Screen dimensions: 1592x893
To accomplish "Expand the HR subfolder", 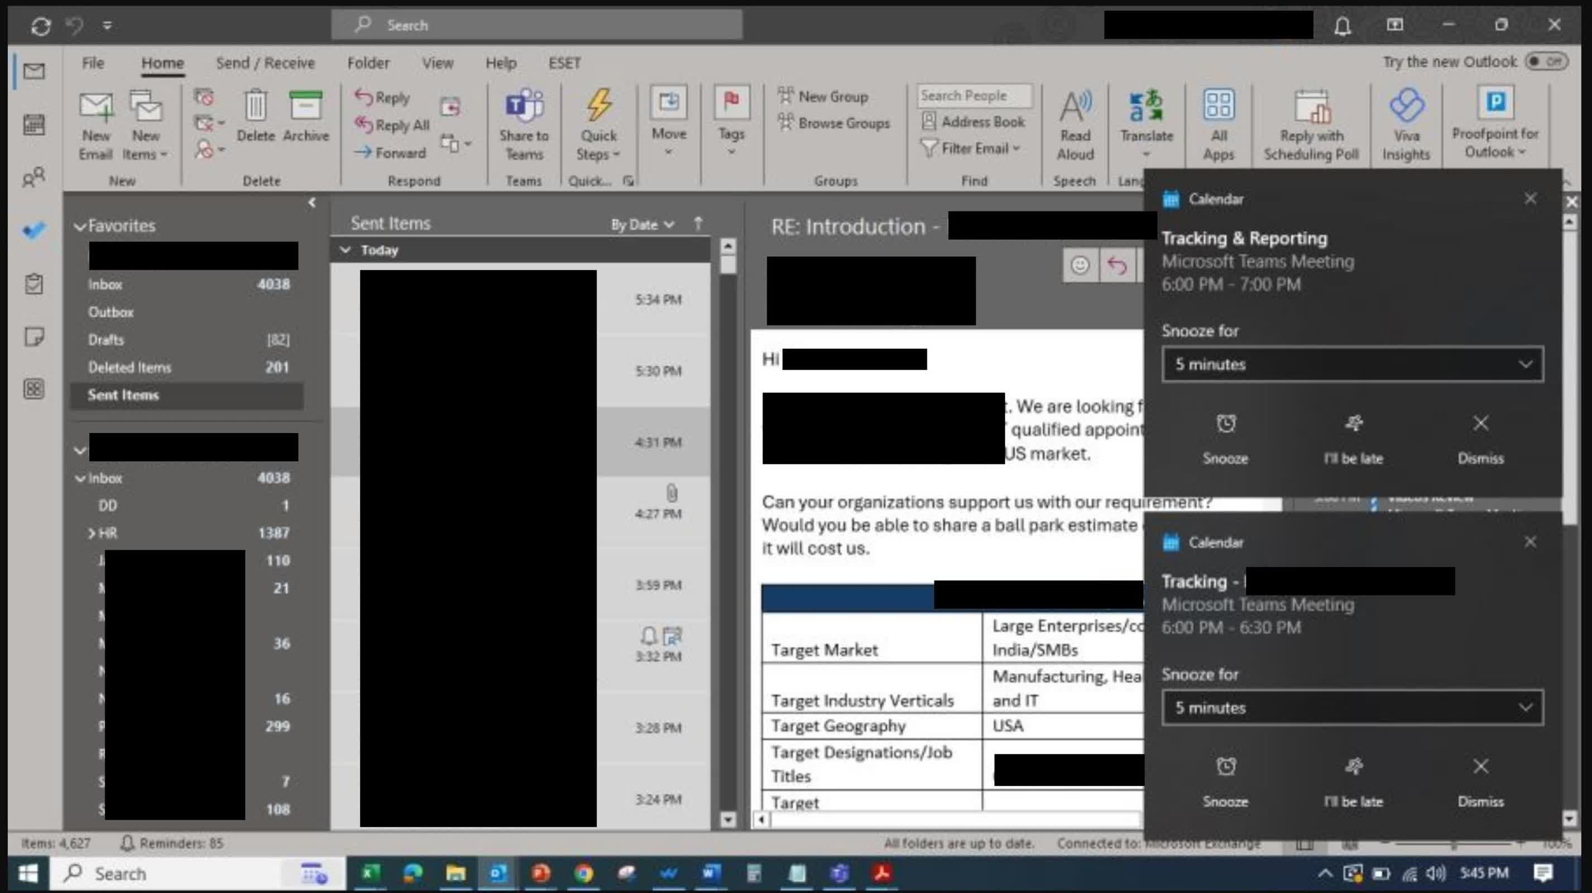I will tap(91, 534).
